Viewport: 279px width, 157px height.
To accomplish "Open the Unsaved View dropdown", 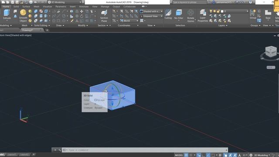I will pos(151,16).
